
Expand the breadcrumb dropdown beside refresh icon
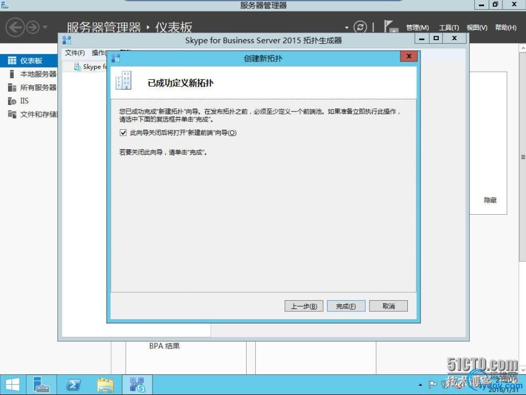pyautogui.click(x=346, y=28)
